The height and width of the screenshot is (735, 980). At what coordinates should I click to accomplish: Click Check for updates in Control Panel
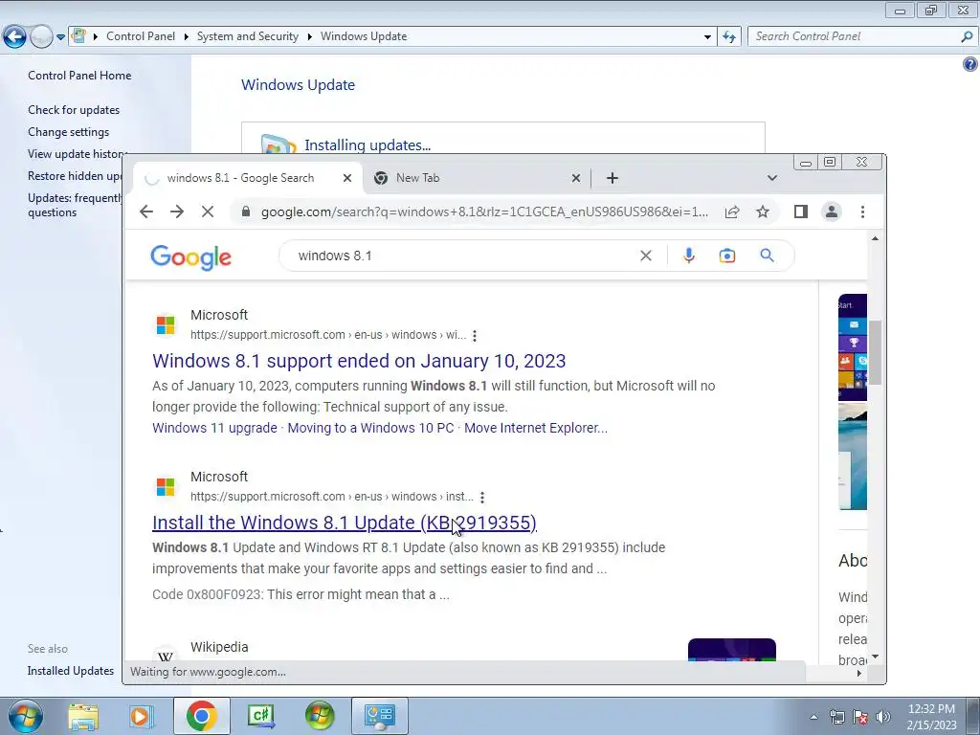pyautogui.click(x=74, y=110)
